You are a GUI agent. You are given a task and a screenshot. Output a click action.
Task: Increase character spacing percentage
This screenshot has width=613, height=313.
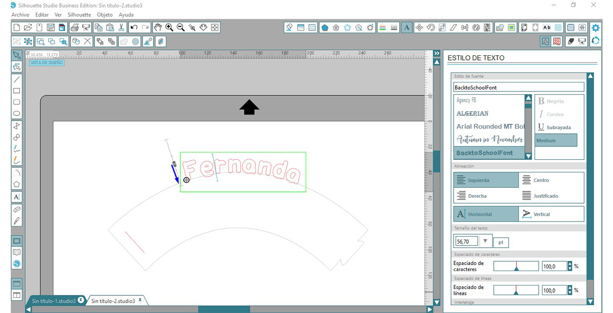[x=570, y=264]
